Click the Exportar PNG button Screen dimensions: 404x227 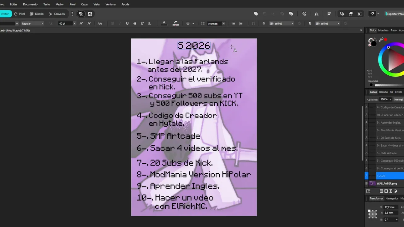click(x=395, y=14)
